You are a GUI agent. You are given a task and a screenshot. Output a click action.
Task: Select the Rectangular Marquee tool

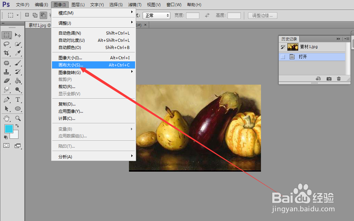coord(6,35)
